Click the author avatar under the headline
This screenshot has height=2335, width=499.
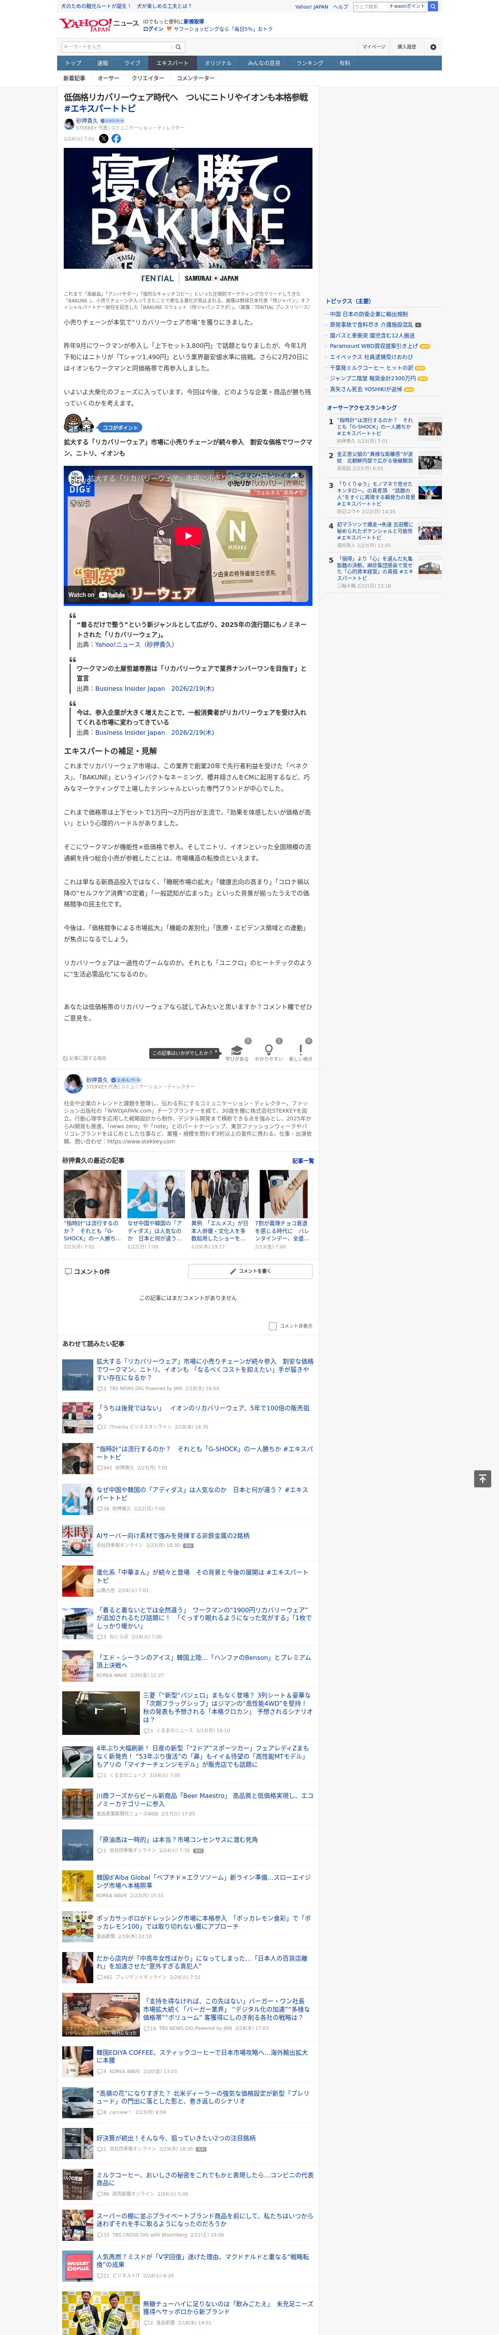[69, 123]
